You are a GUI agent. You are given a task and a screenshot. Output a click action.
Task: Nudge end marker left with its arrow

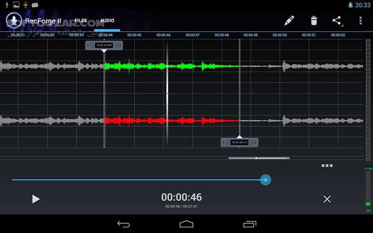pyautogui.click(x=223, y=142)
